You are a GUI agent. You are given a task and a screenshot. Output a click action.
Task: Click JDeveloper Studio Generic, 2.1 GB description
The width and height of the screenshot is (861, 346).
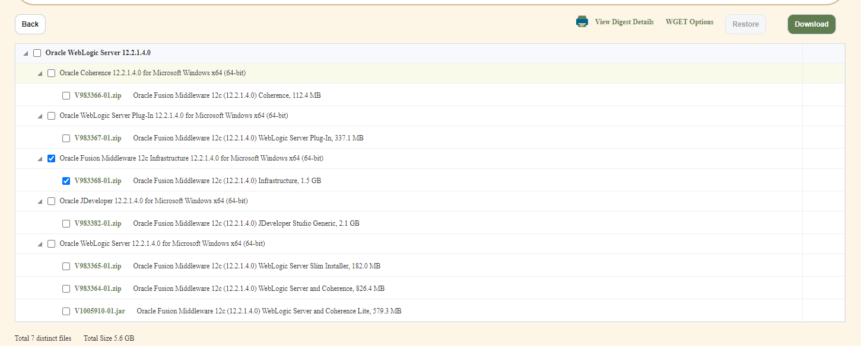pyautogui.click(x=246, y=223)
